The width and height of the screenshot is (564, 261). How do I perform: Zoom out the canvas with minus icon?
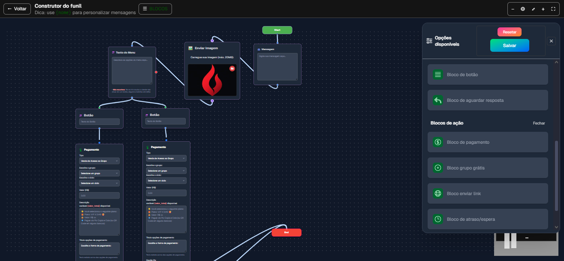[x=513, y=9]
